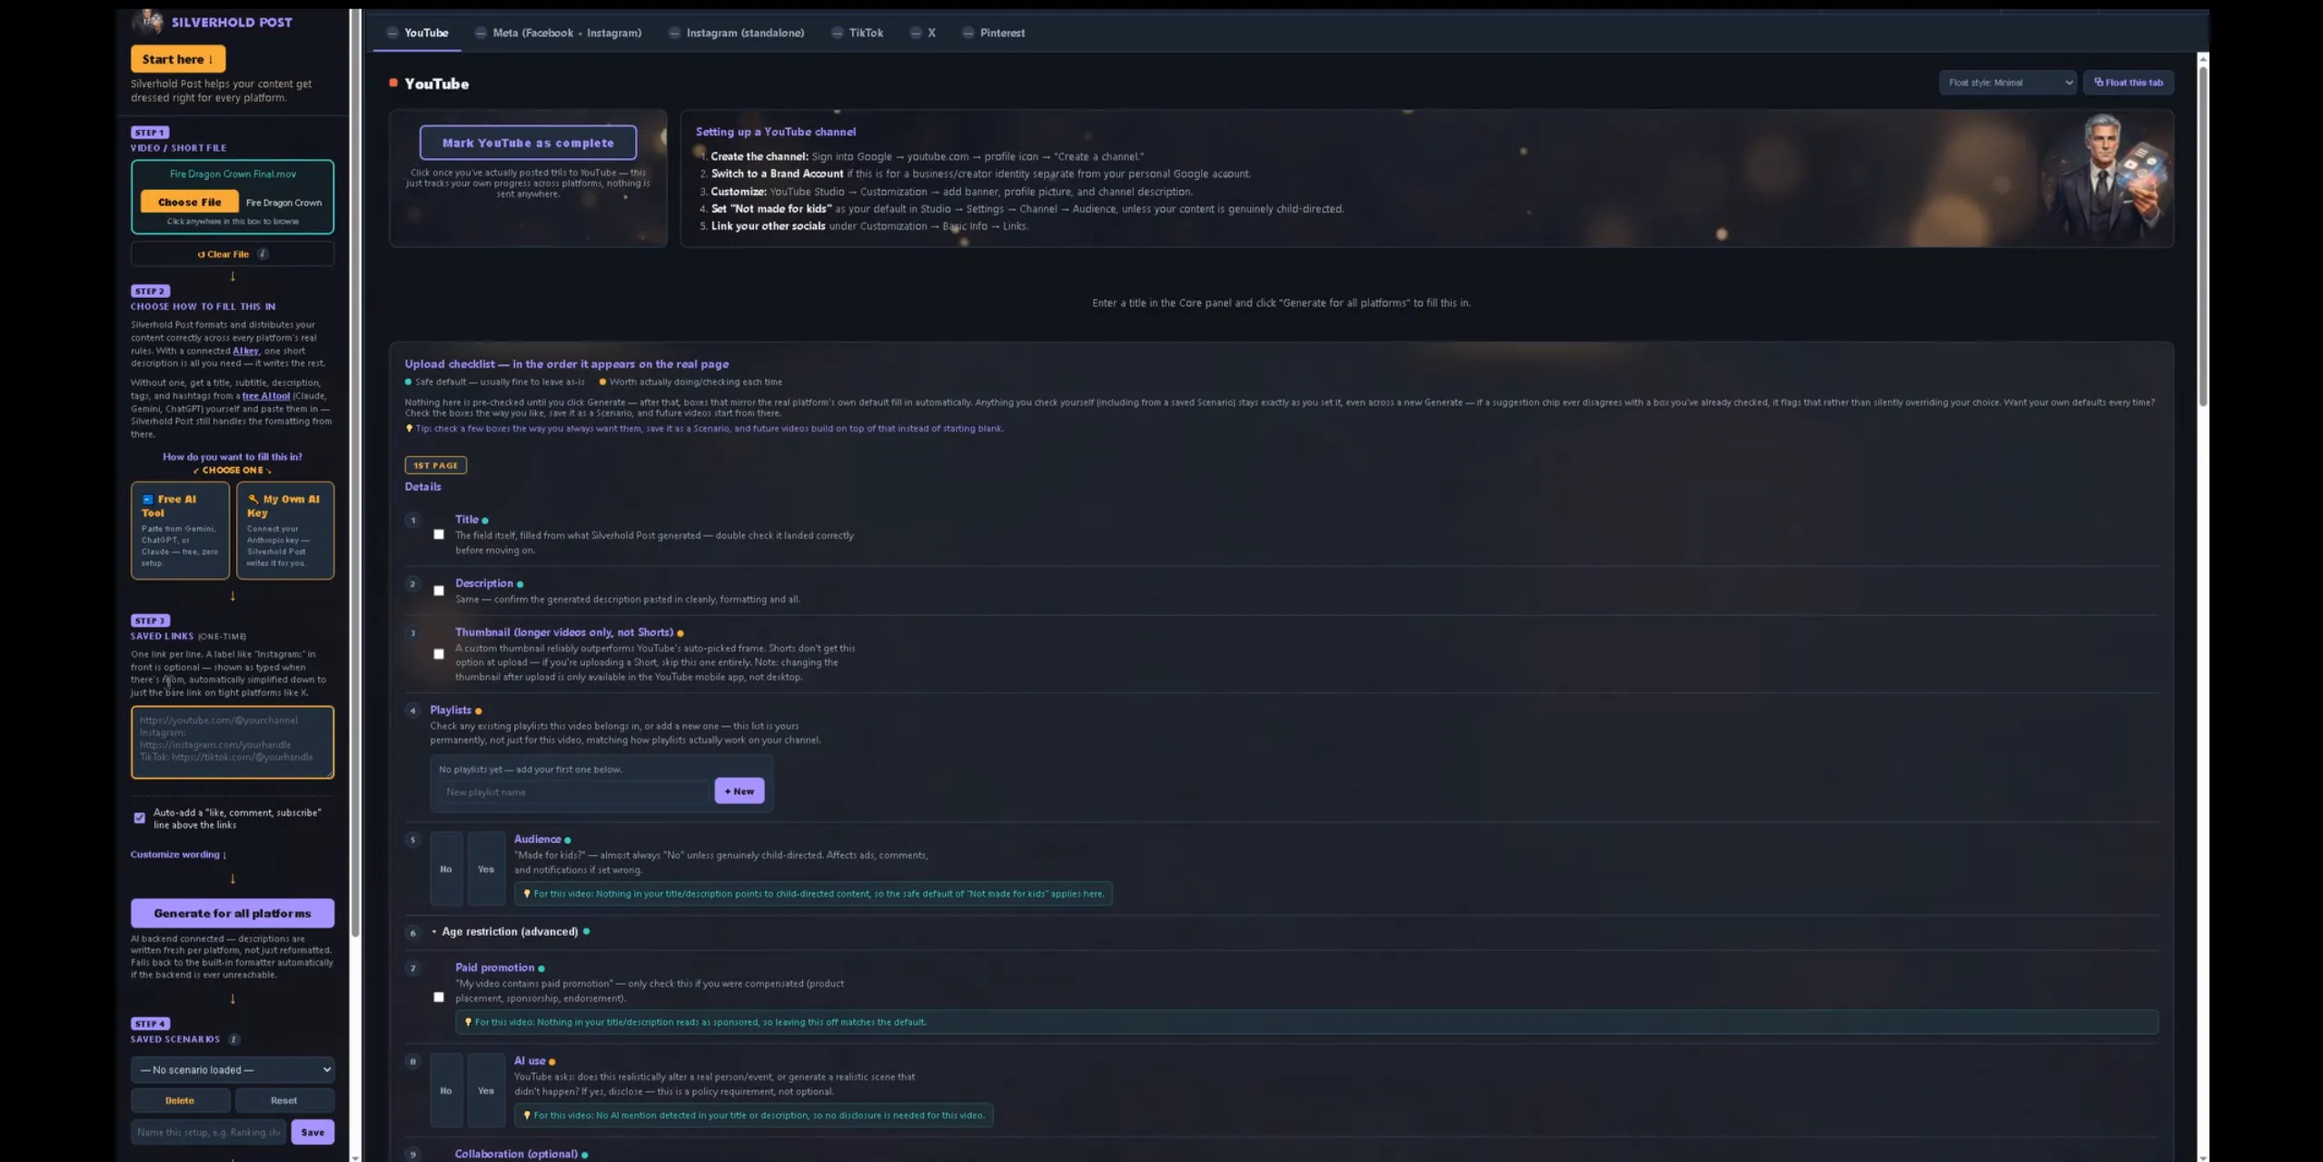This screenshot has height=1162, width=2323.
Task: Click the New playlist name field
Action: click(574, 792)
